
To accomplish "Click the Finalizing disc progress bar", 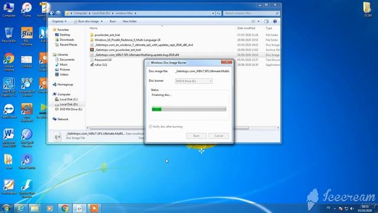I will [x=189, y=109].
